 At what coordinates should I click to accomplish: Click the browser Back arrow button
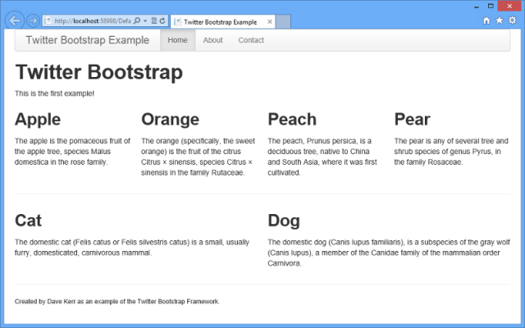(x=15, y=20)
